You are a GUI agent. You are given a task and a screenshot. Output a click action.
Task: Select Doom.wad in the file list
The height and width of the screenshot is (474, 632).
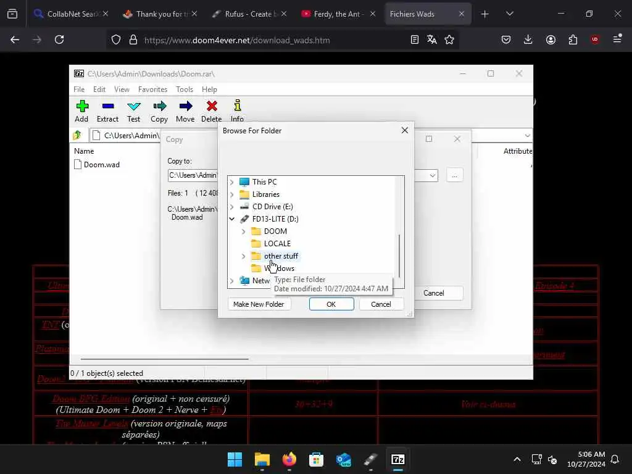point(102,164)
